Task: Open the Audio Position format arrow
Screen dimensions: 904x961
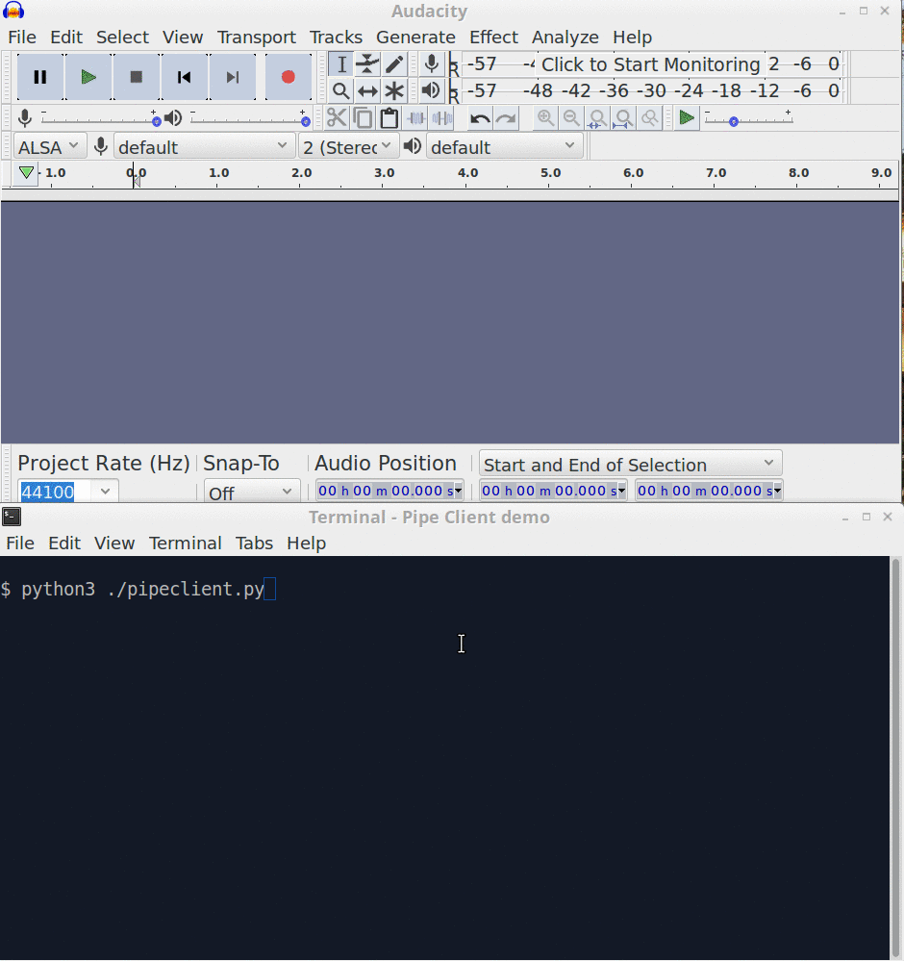Action: pos(458,491)
